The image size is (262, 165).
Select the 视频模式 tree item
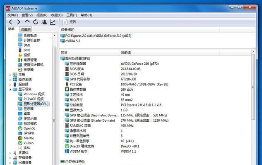pos(27,123)
